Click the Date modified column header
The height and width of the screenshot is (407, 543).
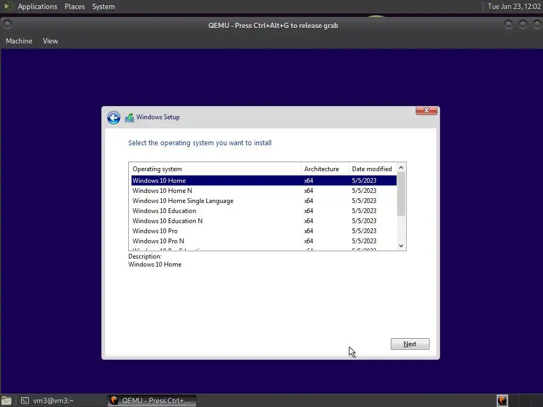pyautogui.click(x=373, y=169)
